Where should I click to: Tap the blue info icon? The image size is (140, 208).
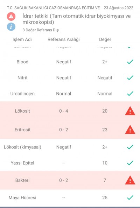(x=11, y=27)
